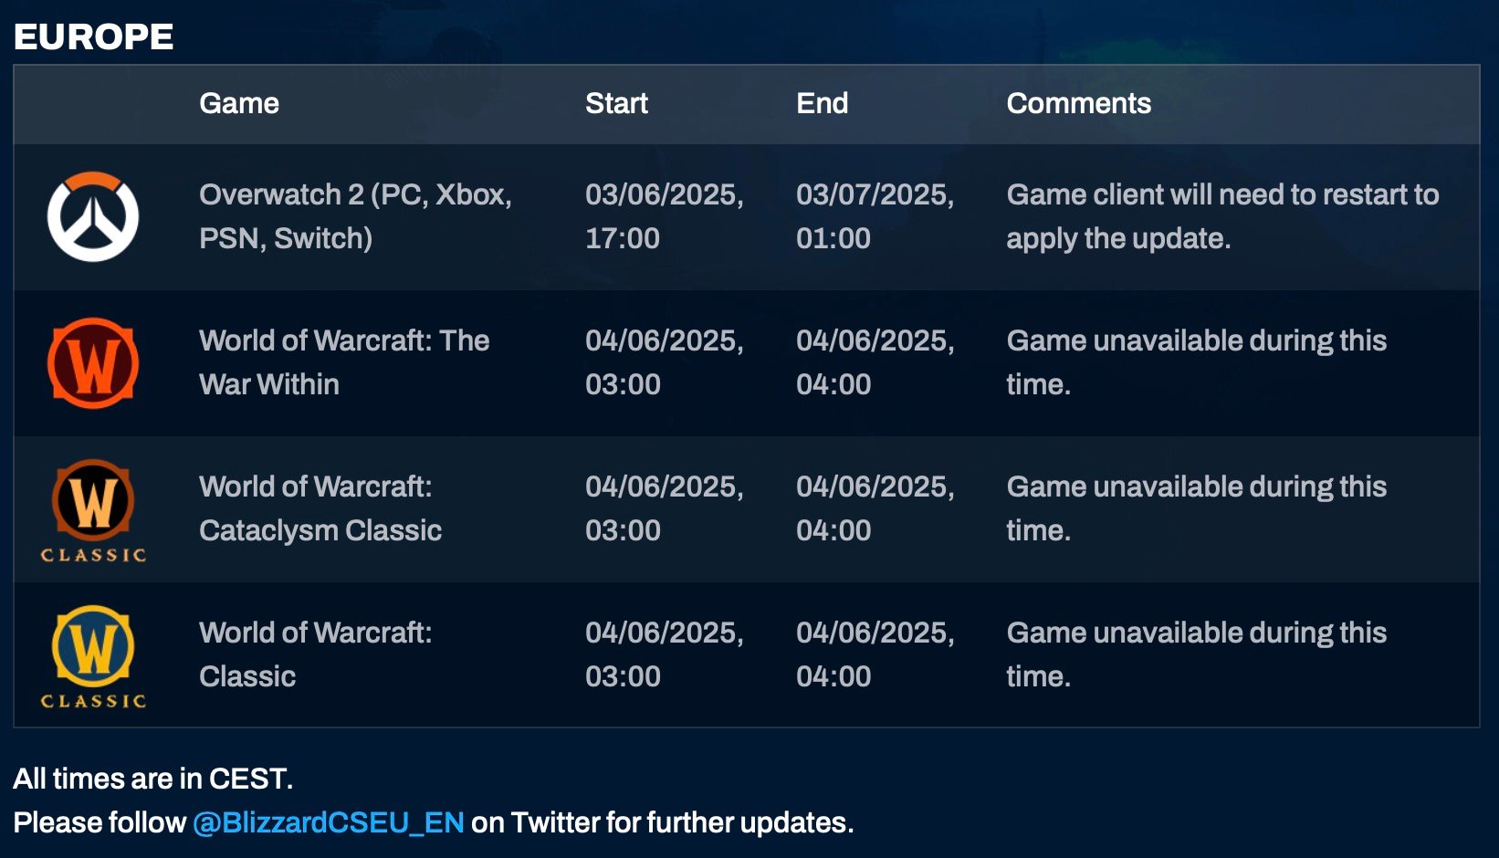Click the WoW Classic blue-gold logo icon
1499x858 pixels.
pyautogui.click(x=93, y=656)
